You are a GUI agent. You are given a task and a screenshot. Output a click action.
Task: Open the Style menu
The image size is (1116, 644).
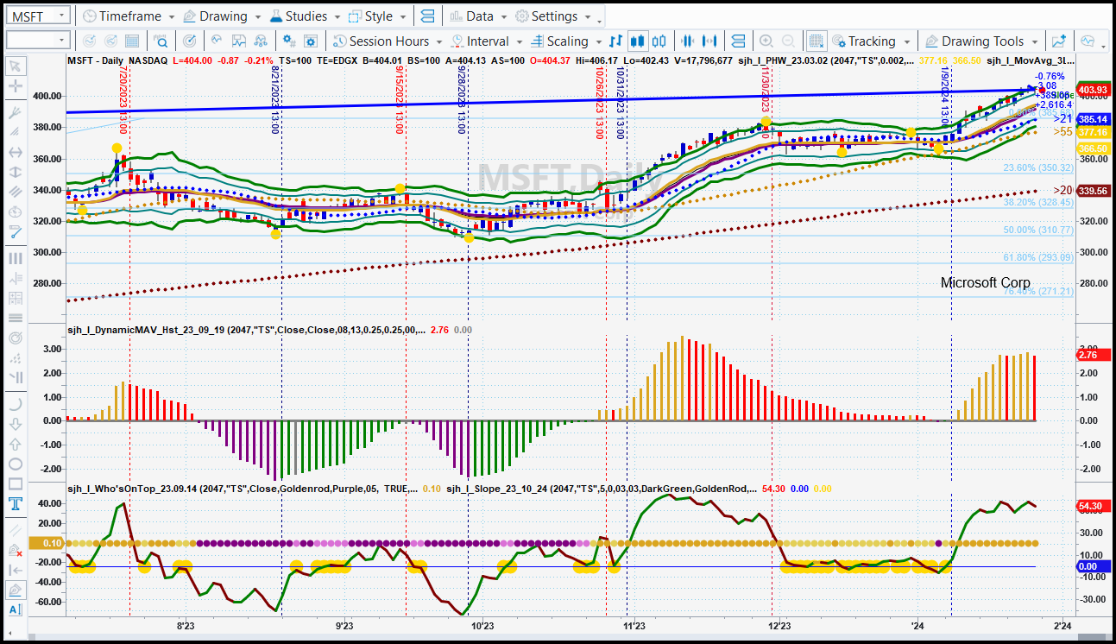click(x=379, y=16)
